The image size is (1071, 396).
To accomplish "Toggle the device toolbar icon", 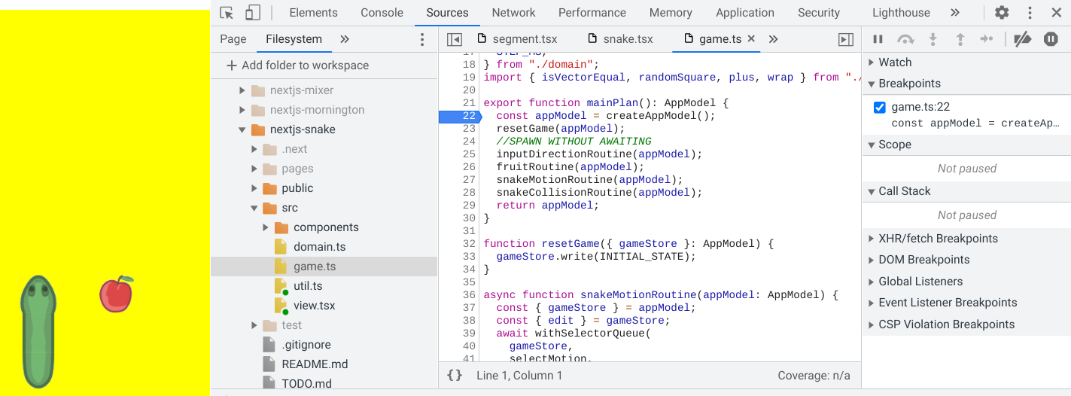I will (x=253, y=13).
